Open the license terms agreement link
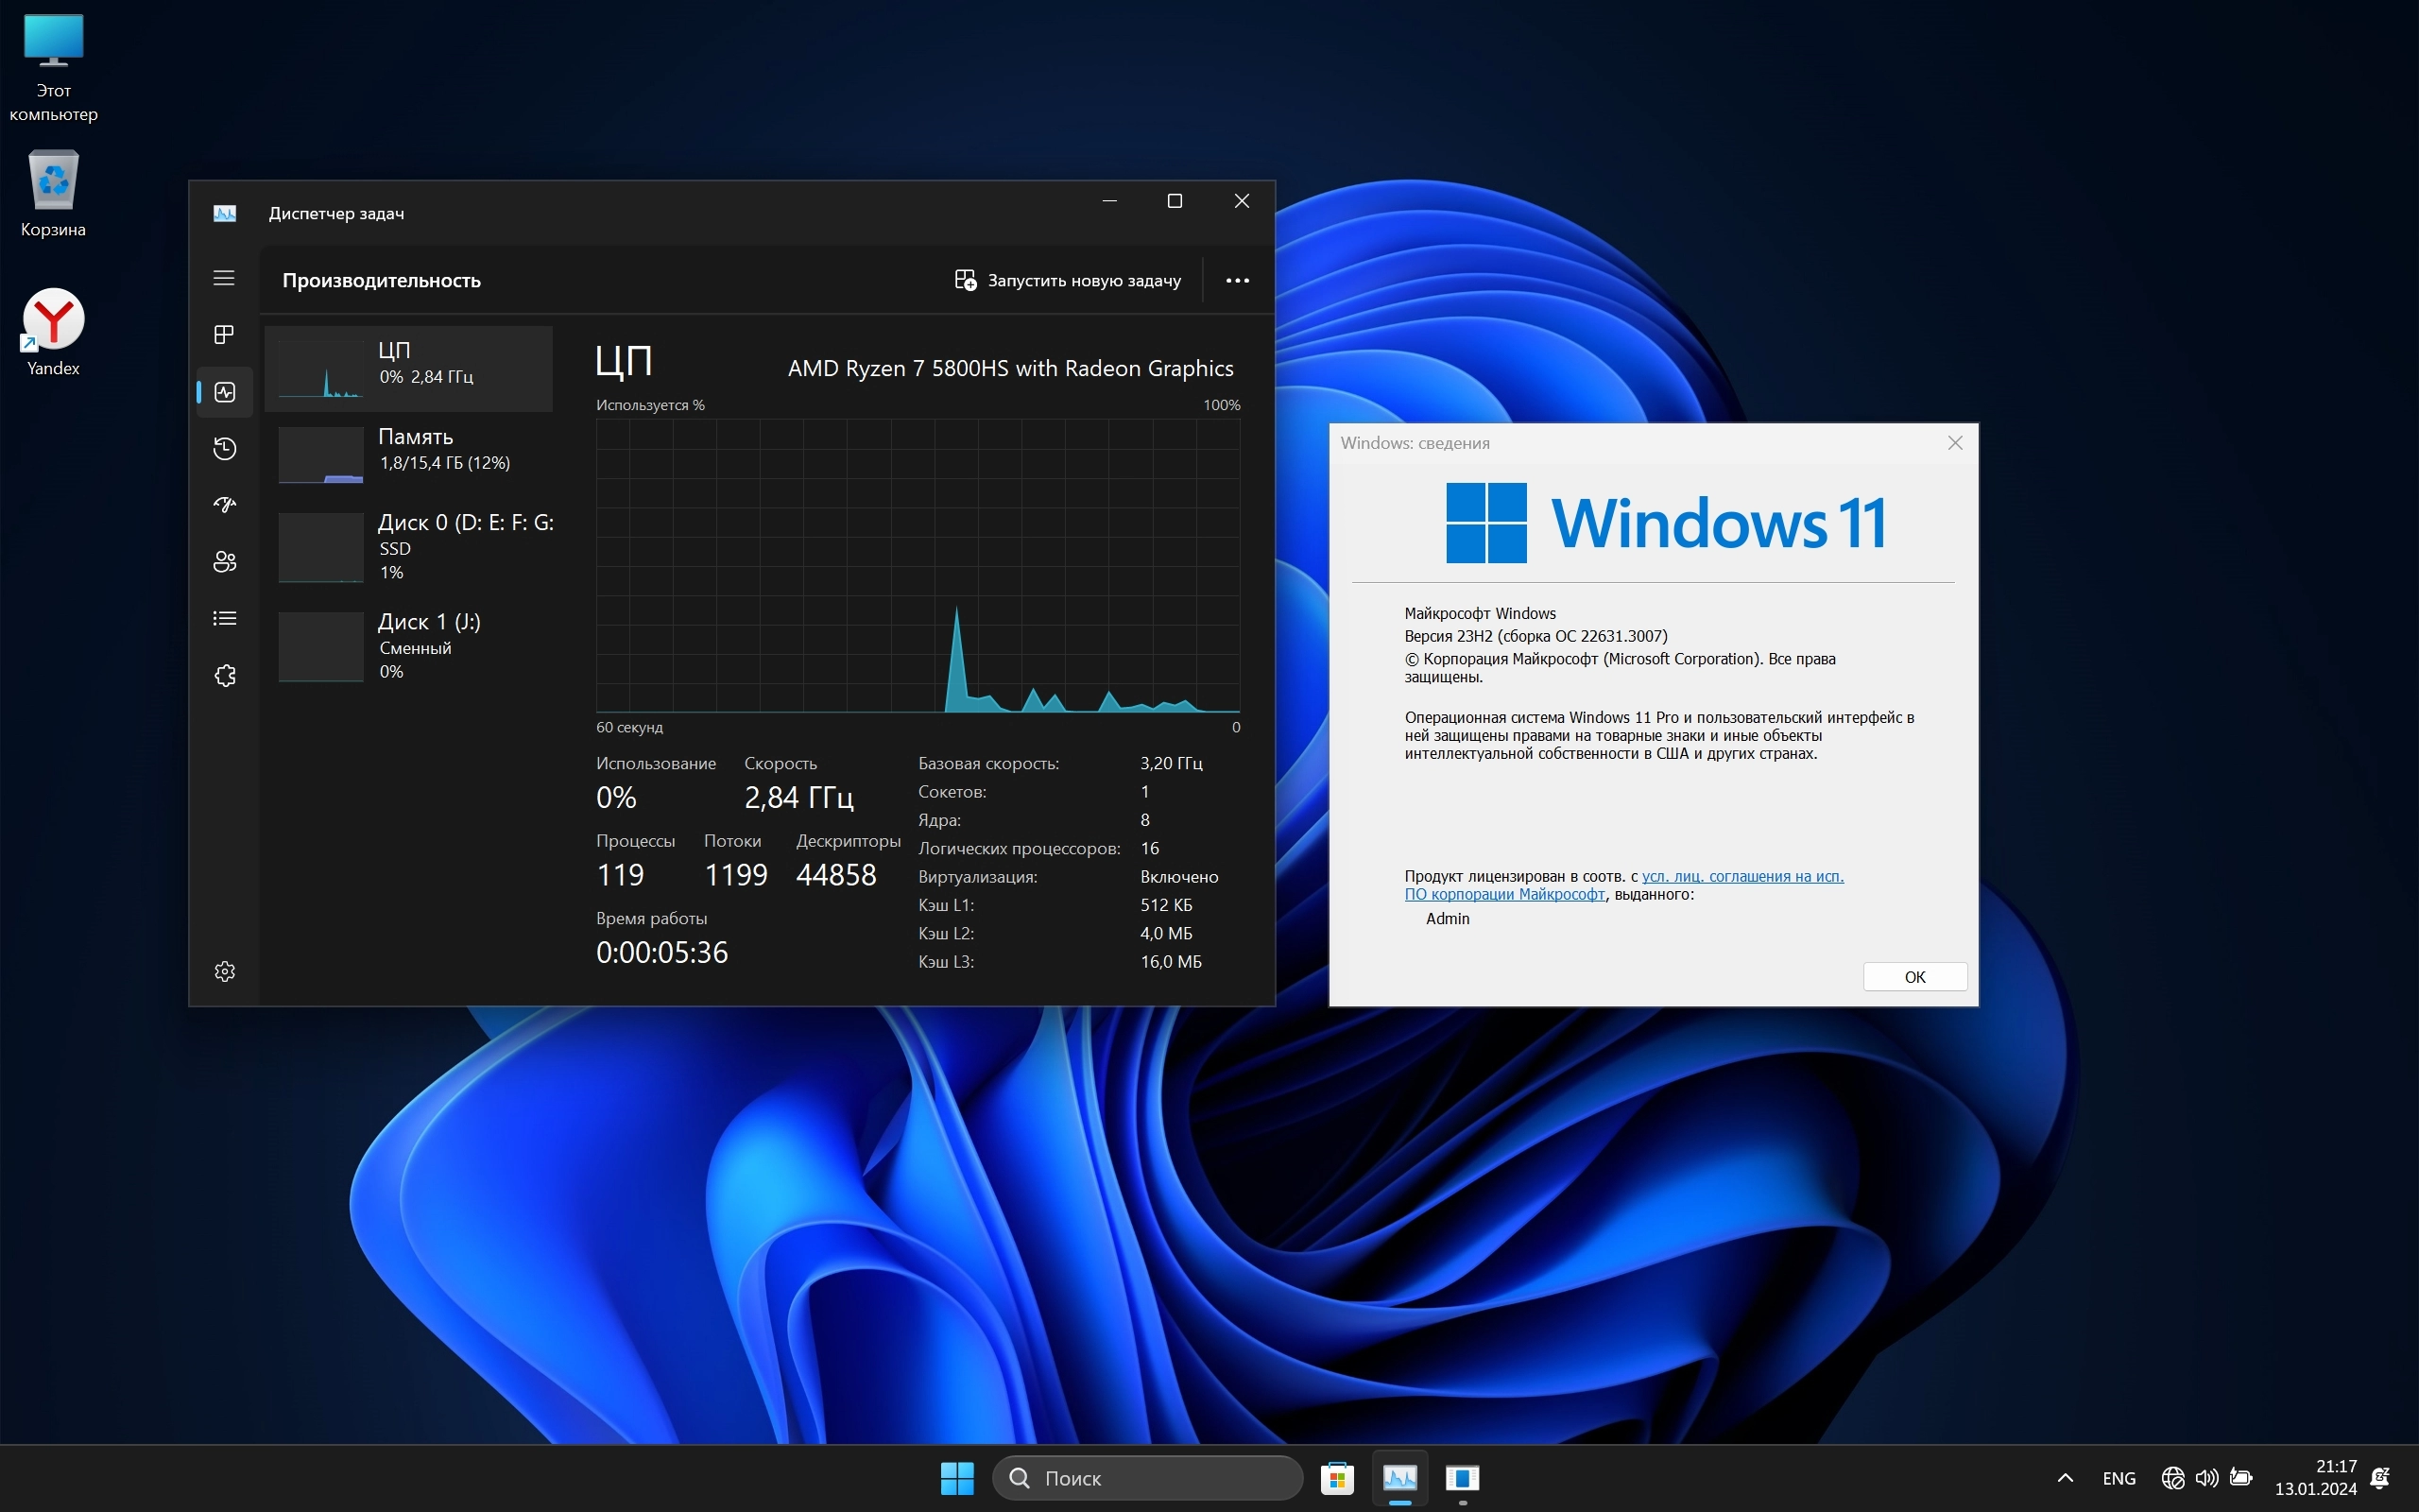 [x=1741, y=877]
